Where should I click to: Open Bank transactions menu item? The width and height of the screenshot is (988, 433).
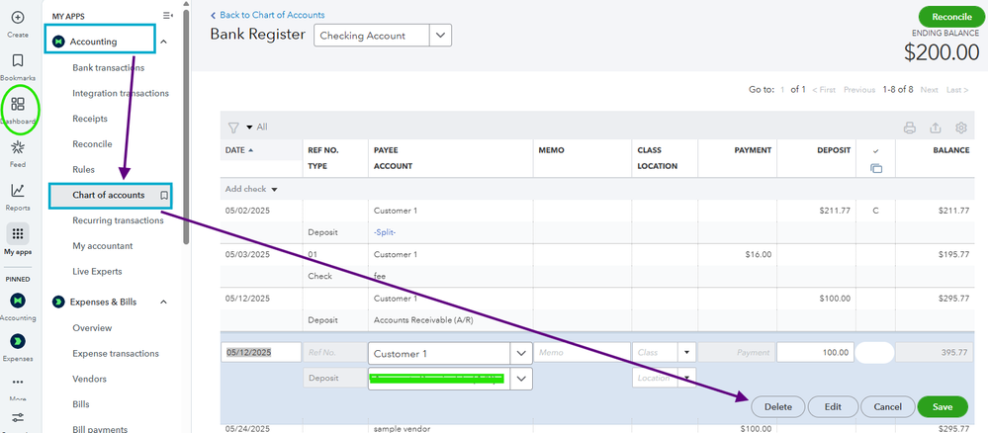click(109, 67)
